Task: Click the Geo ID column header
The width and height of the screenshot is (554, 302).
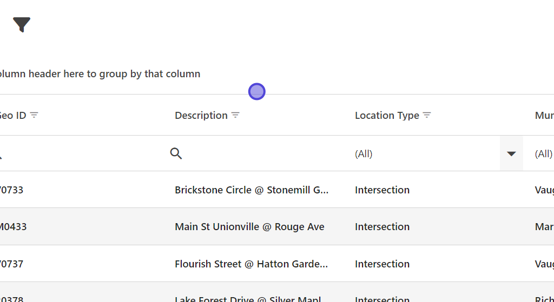Action: tap(12, 115)
